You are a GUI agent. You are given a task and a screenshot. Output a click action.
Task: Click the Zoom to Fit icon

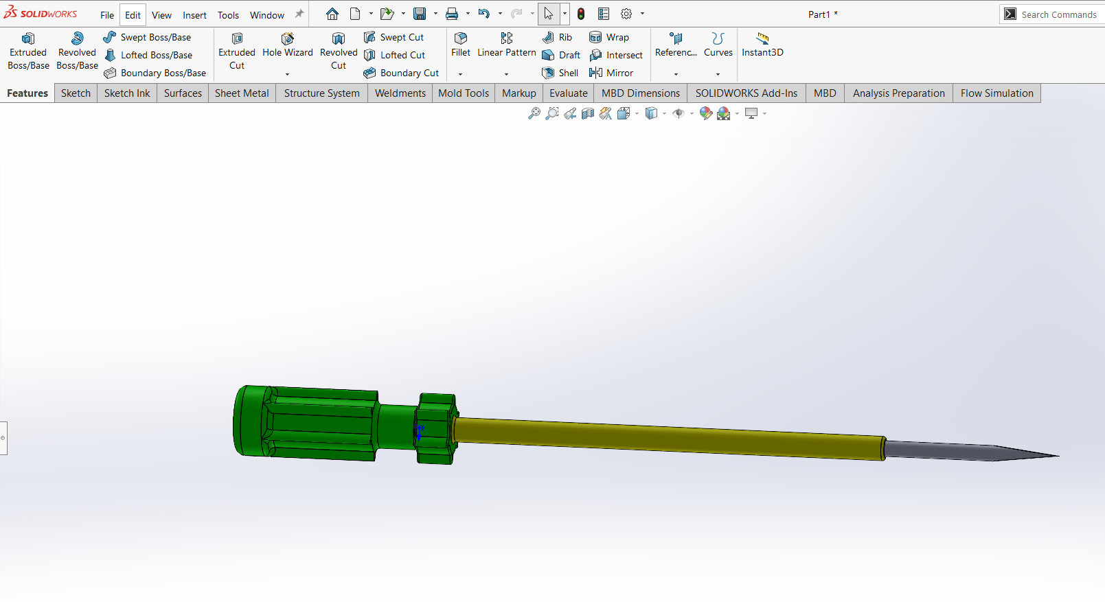pyautogui.click(x=534, y=113)
